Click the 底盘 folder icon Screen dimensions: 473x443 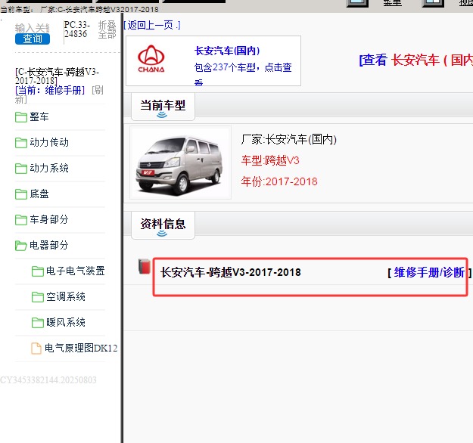point(21,194)
